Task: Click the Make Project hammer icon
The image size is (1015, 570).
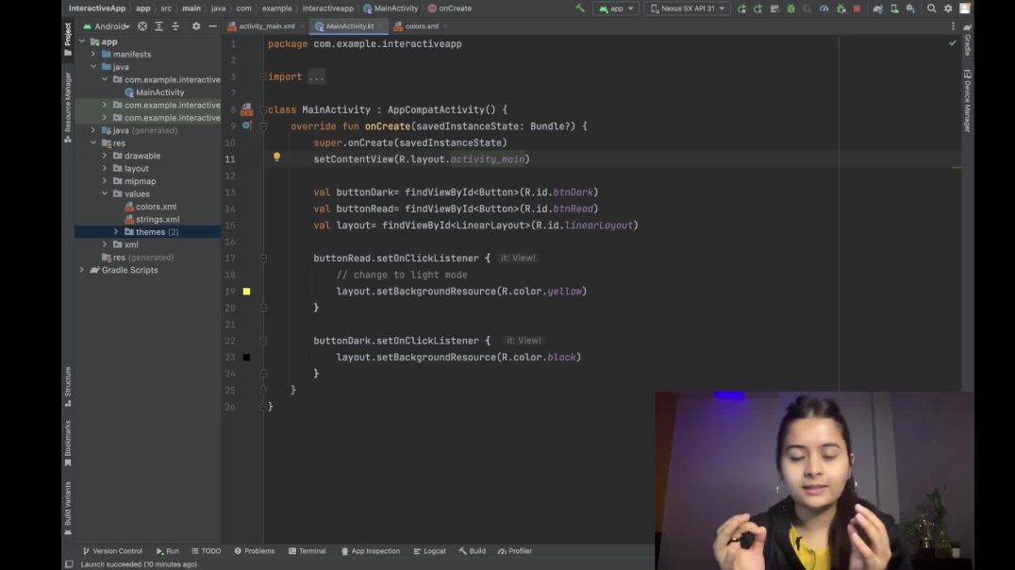Action: point(580,8)
